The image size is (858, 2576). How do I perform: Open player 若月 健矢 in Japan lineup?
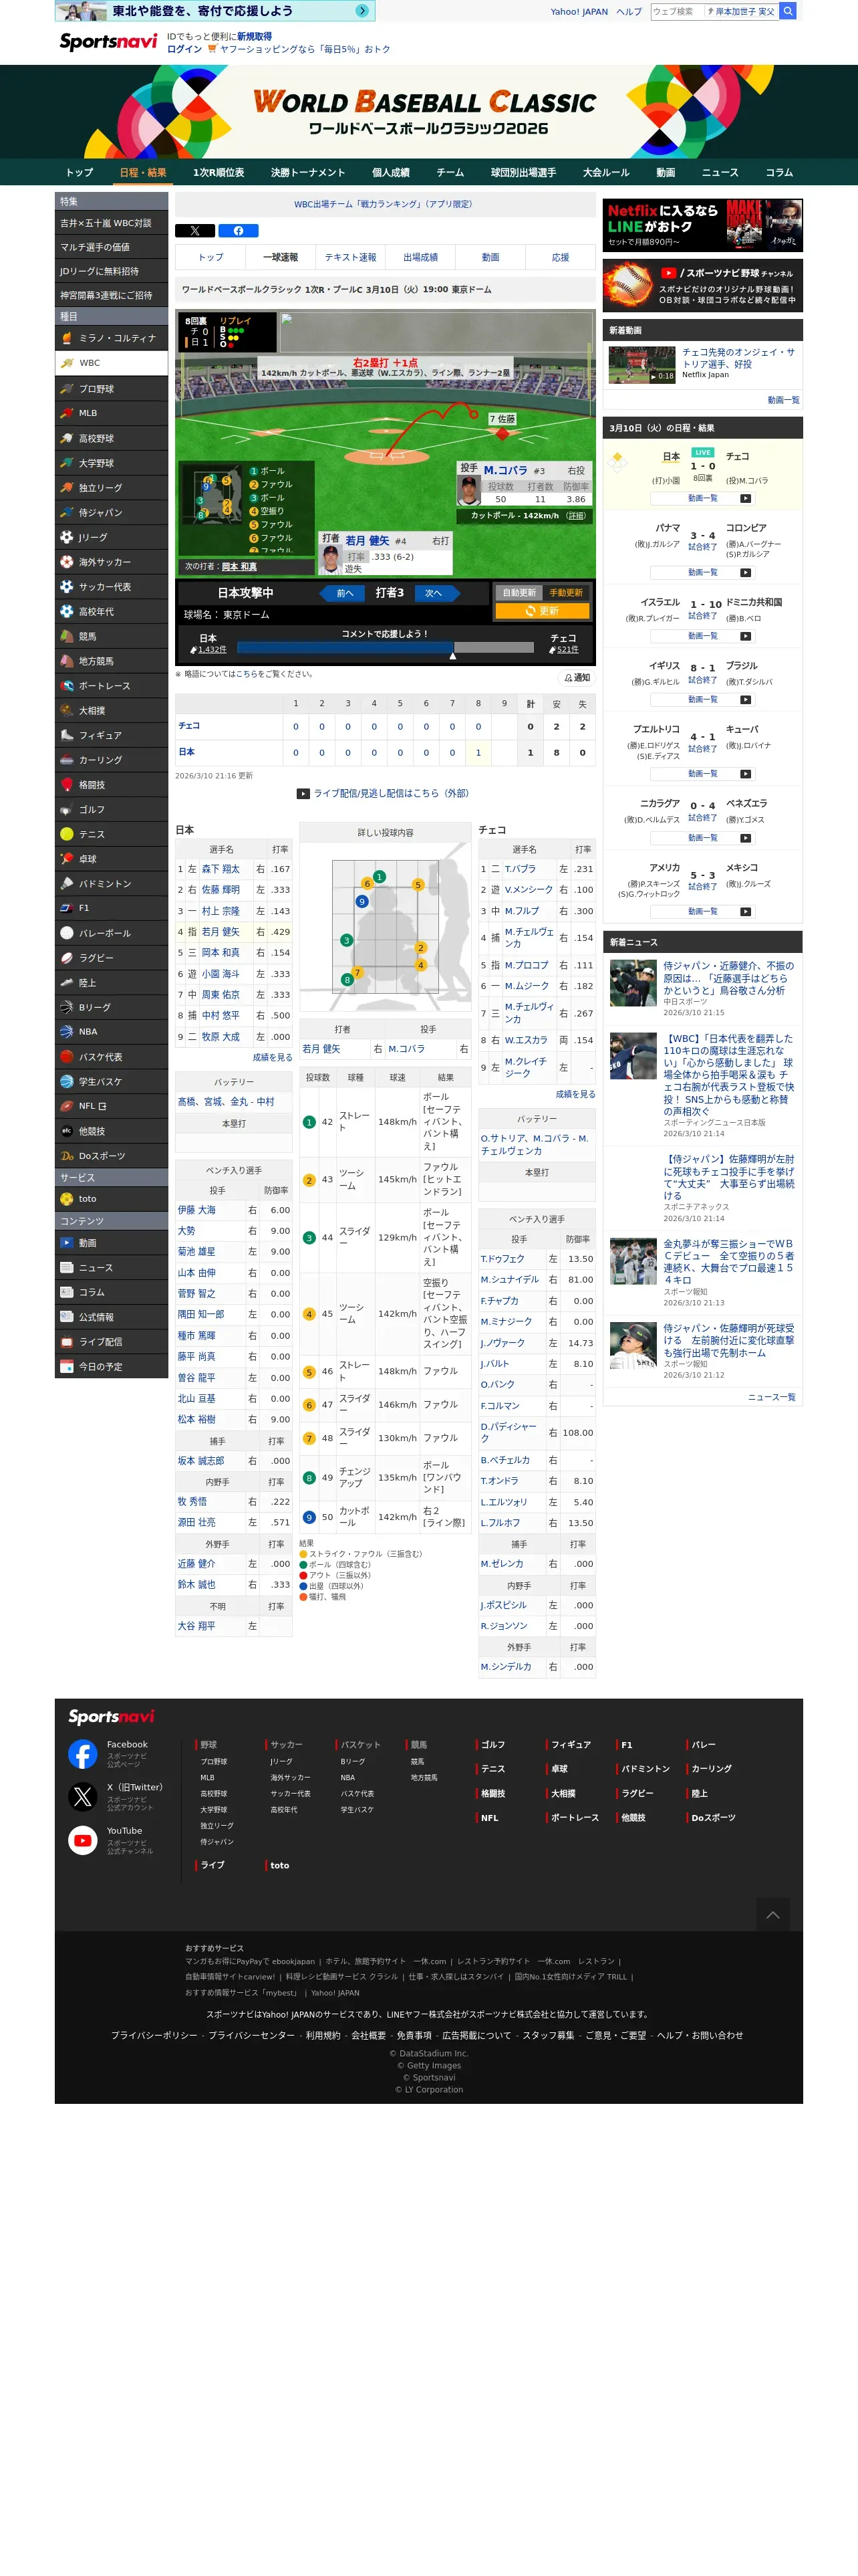tap(221, 932)
